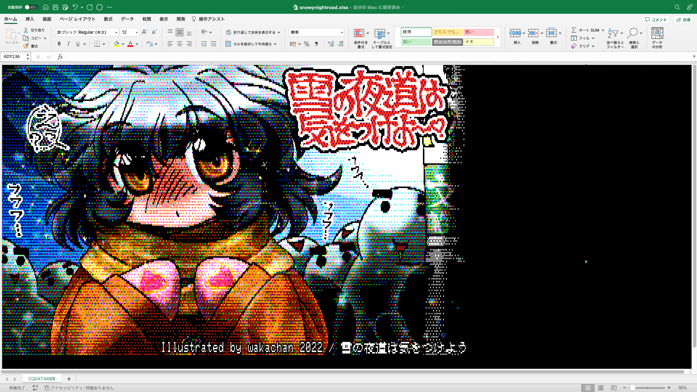
Task: Toggle Underline formatting
Action: pos(78,44)
